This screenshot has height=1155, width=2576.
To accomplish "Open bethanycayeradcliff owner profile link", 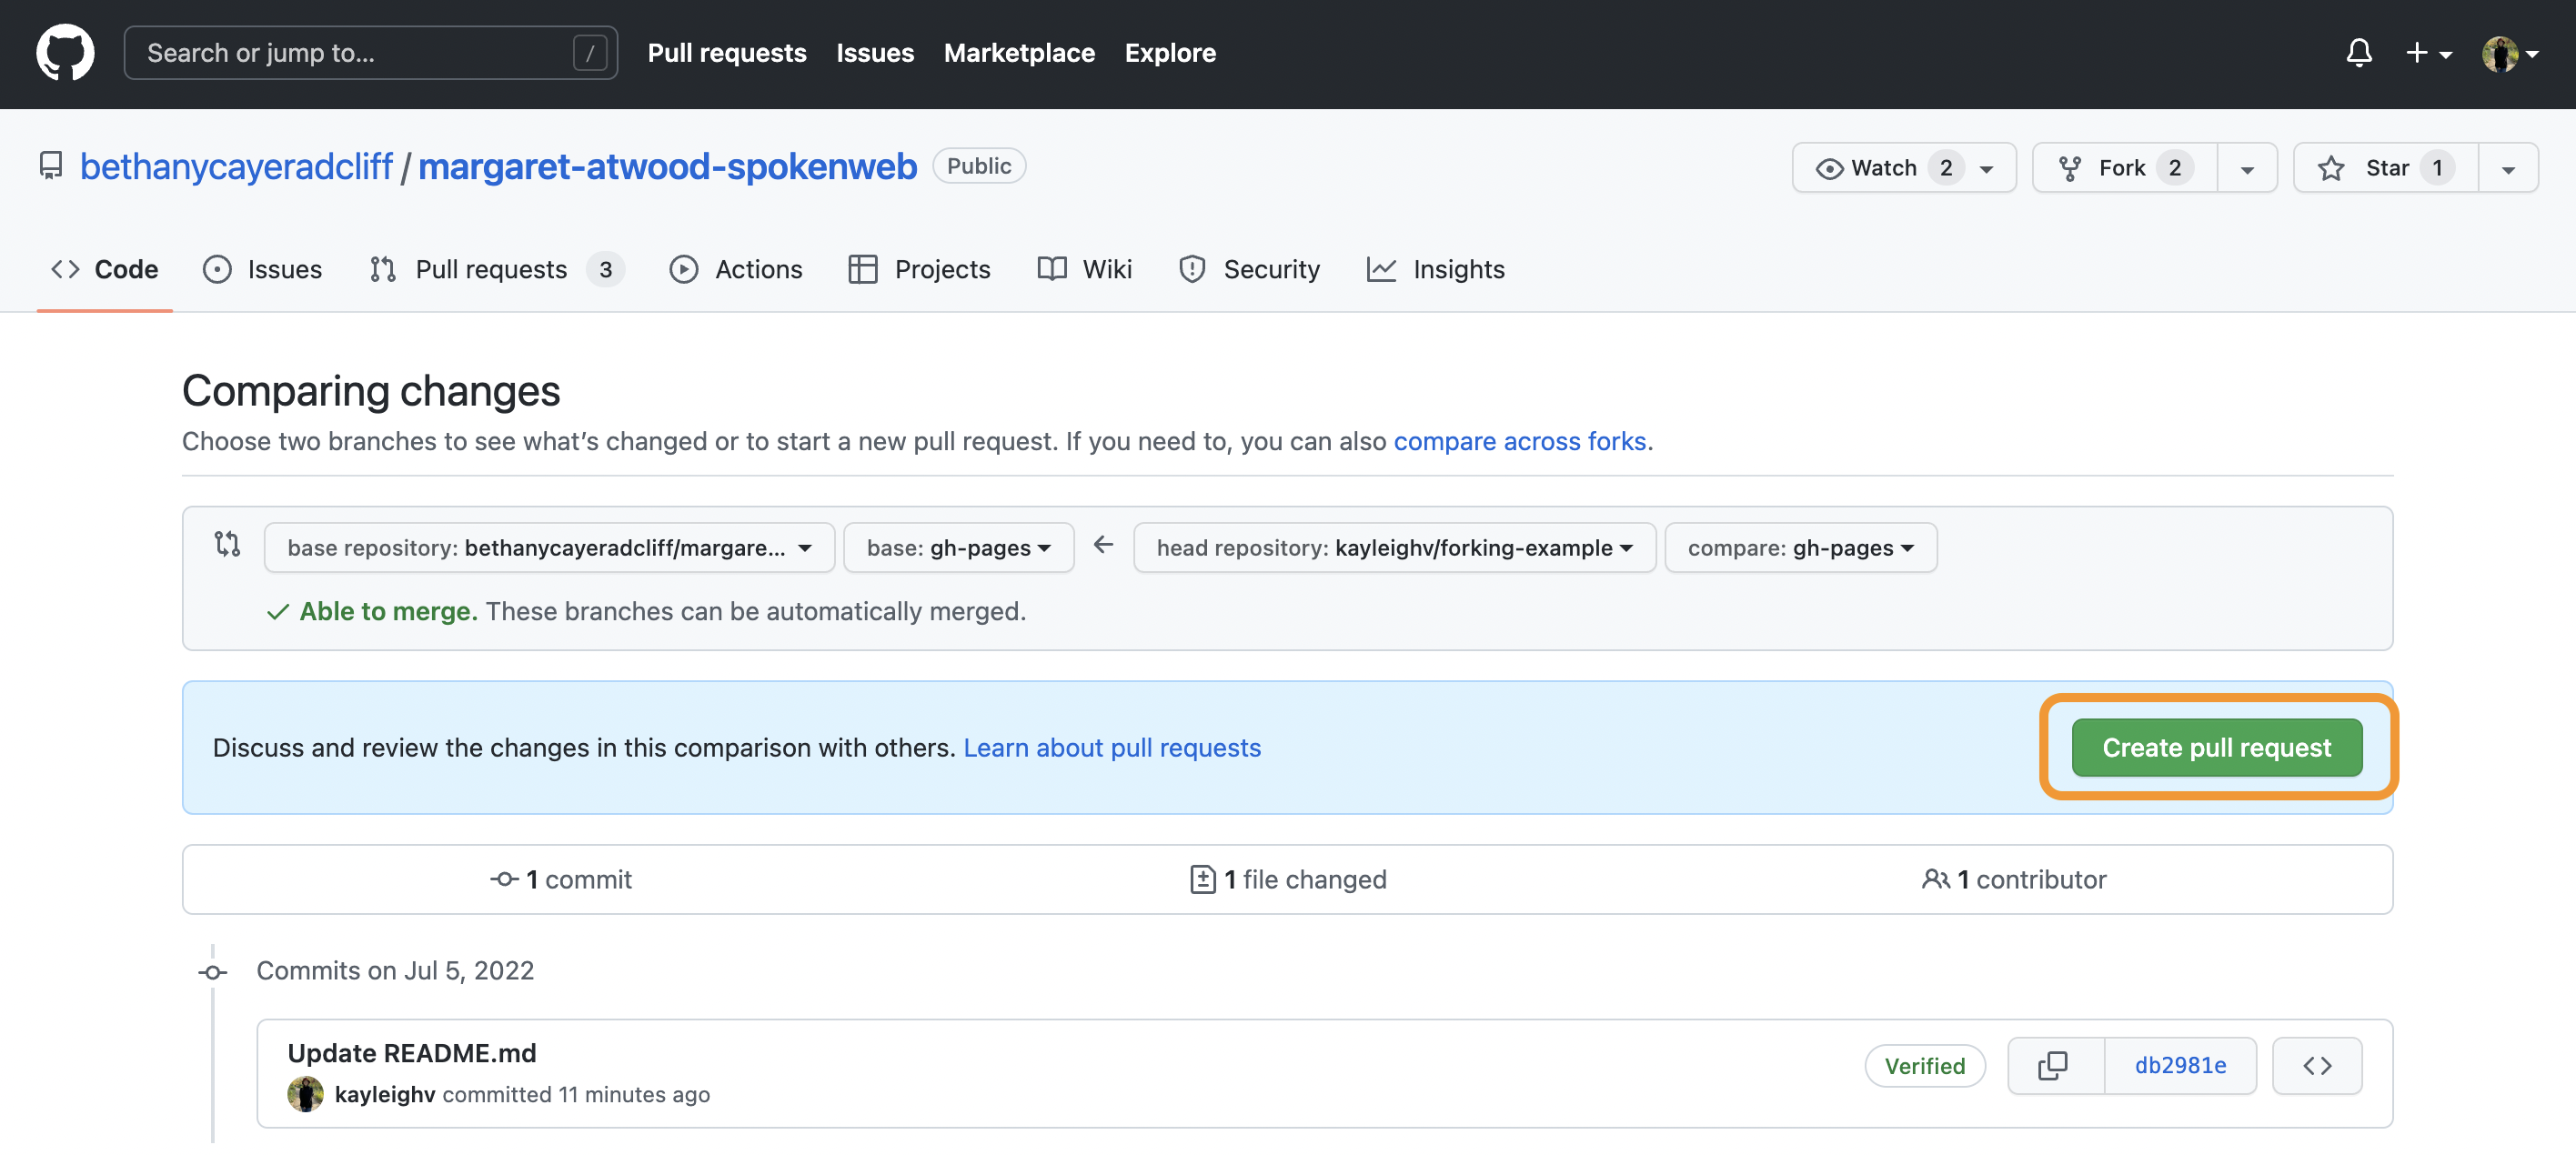I will pos(236,166).
